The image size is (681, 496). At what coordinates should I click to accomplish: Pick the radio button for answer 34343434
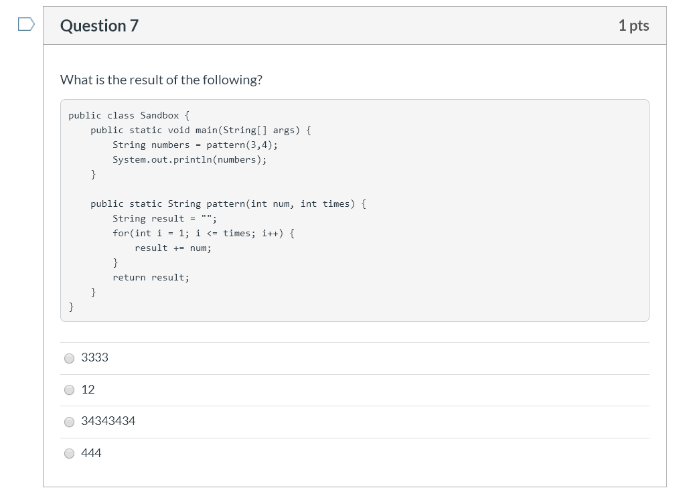[69, 422]
